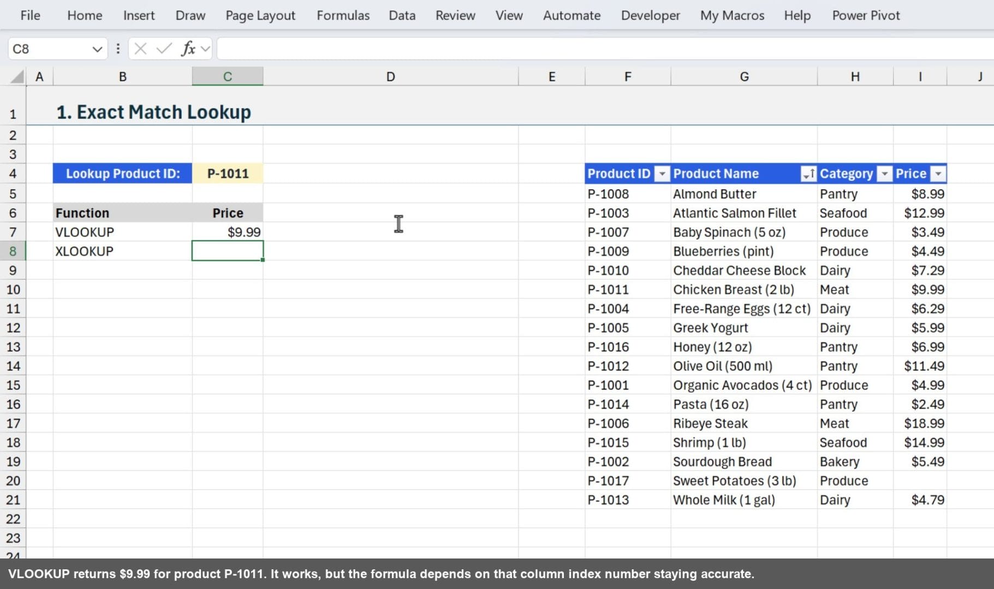Screen dimensions: 994x589
Task: Select the cell containing P-1011 lookup value
Action: coord(227,173)
